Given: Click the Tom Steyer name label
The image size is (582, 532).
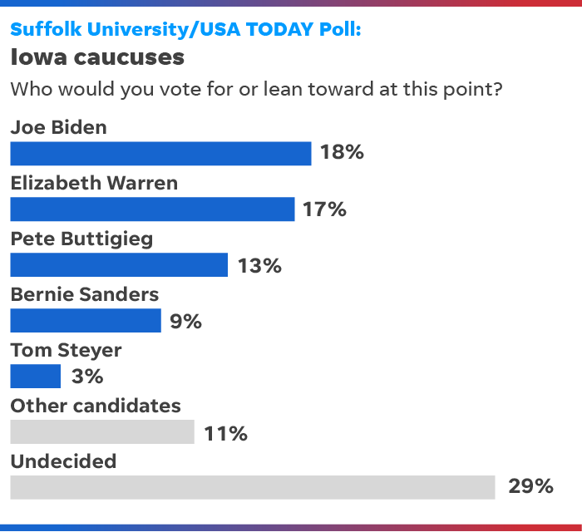Looking at the screenshot, I should click(66, 351).
